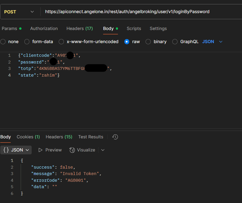This screenshot has width=242, height=203.
Task: Select the request Body tab
Action: (x=110, y=29)
